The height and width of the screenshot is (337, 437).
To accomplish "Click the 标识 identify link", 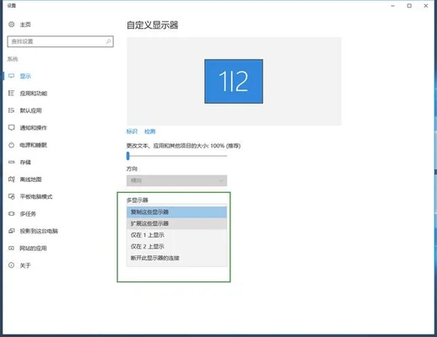I will click(x=132, y=131).
